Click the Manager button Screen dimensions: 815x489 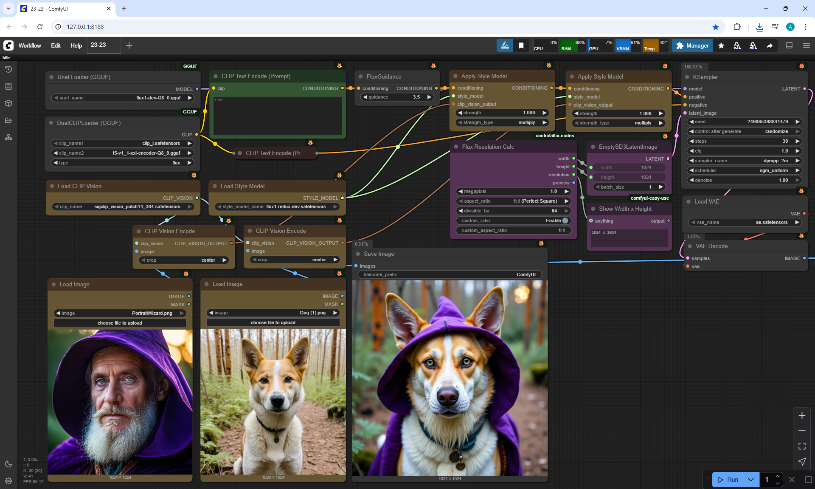point(692,45)
